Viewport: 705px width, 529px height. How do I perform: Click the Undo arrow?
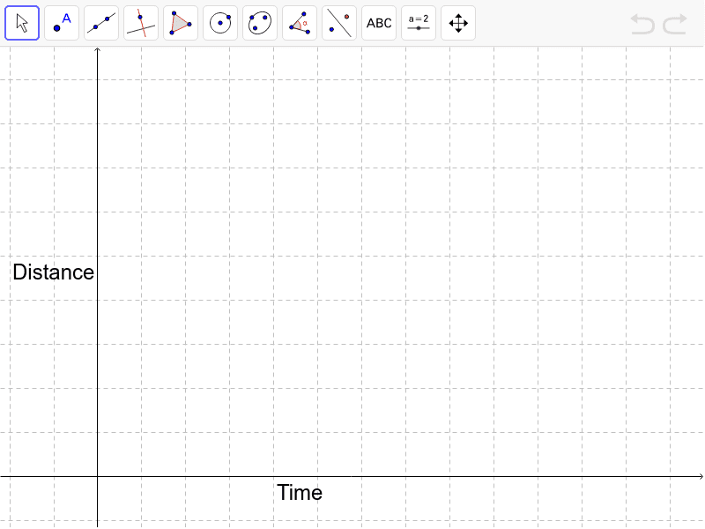pos(642,24)
